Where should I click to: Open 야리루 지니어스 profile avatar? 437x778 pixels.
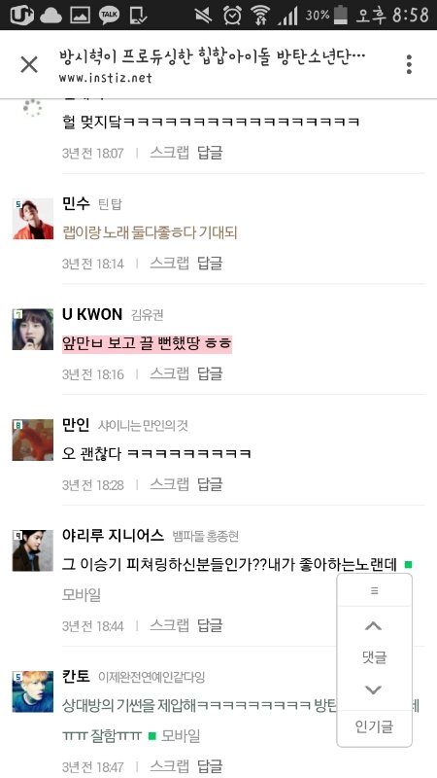pyautogui.click(x=33, y=550)
